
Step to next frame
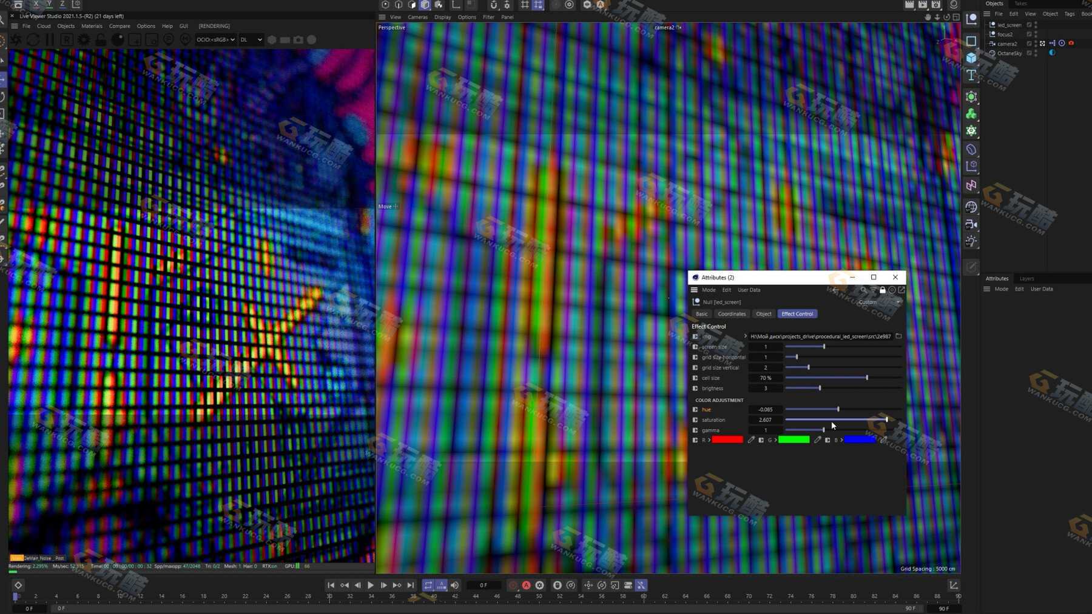point(384,585)
